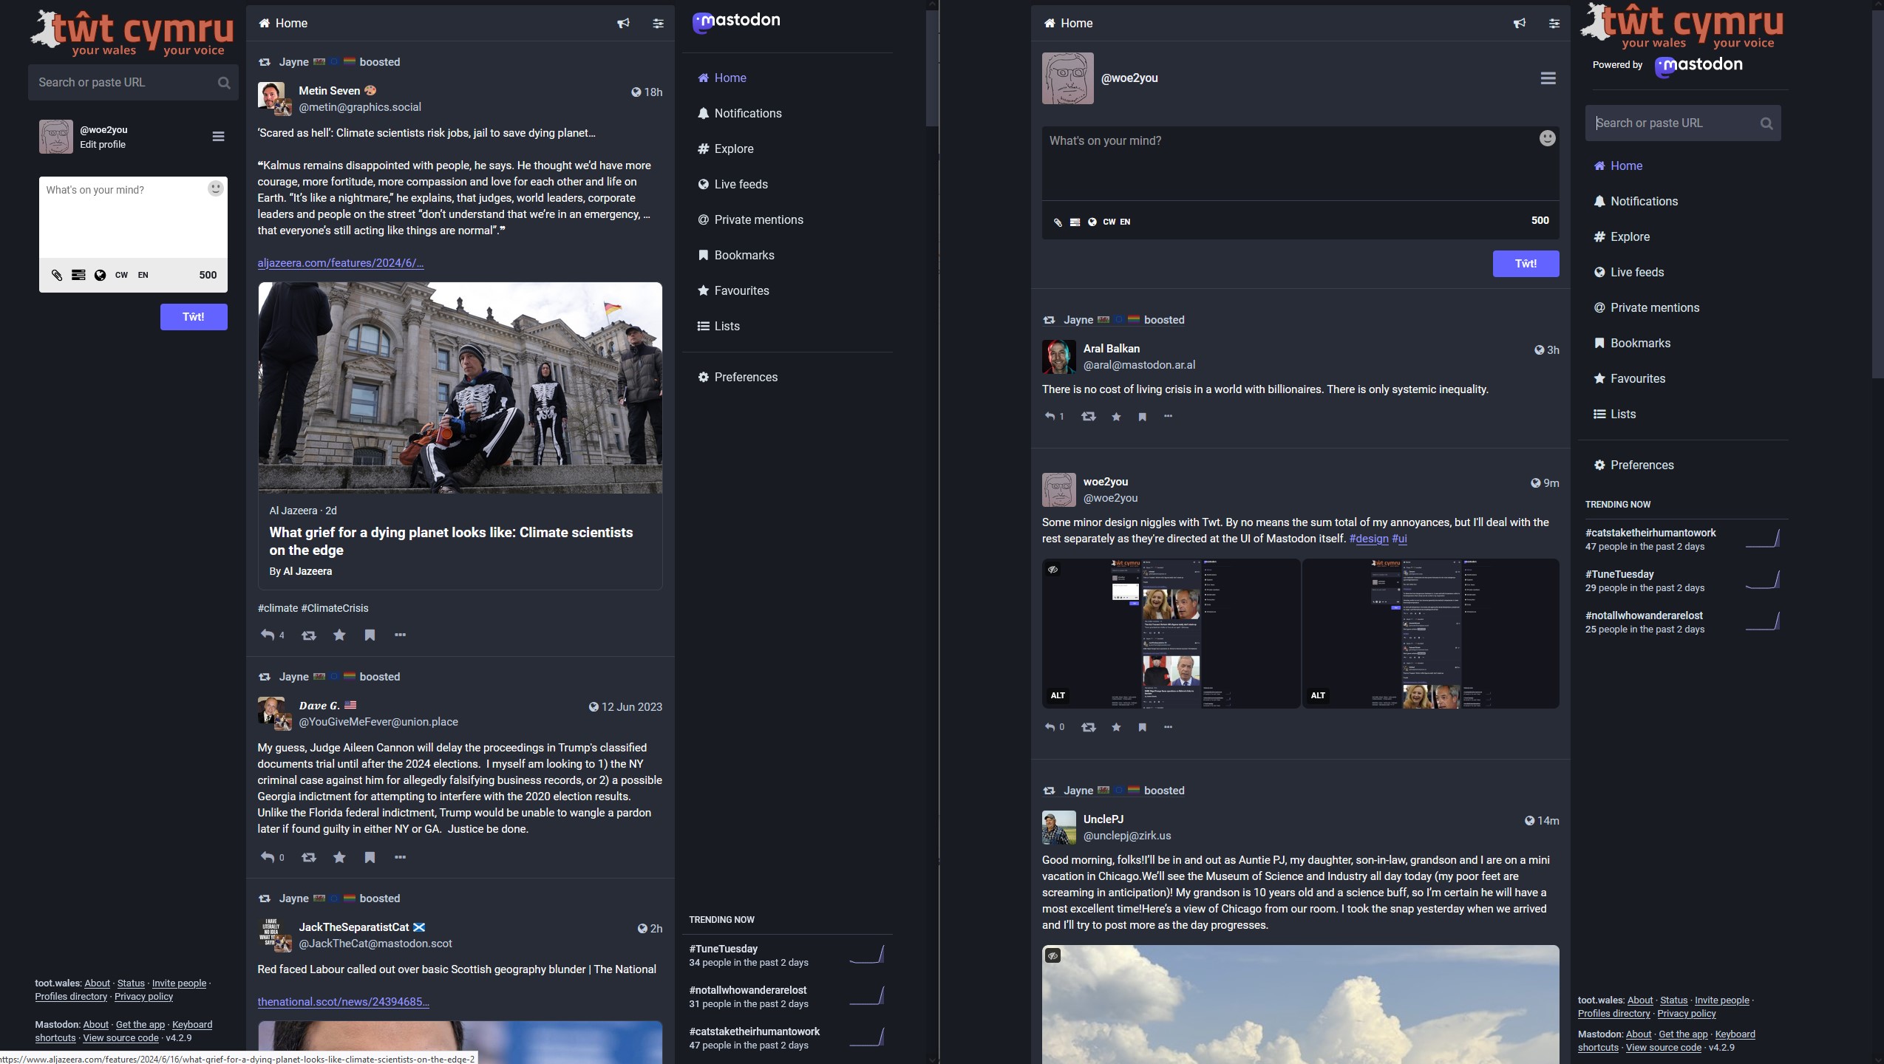
Task: Toggle the content warning (CW) on your draft
Action: pos(120,275)
